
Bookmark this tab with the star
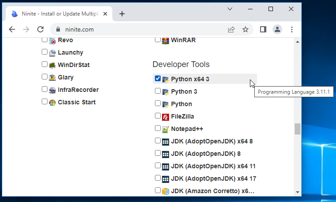tap(245, 29)
